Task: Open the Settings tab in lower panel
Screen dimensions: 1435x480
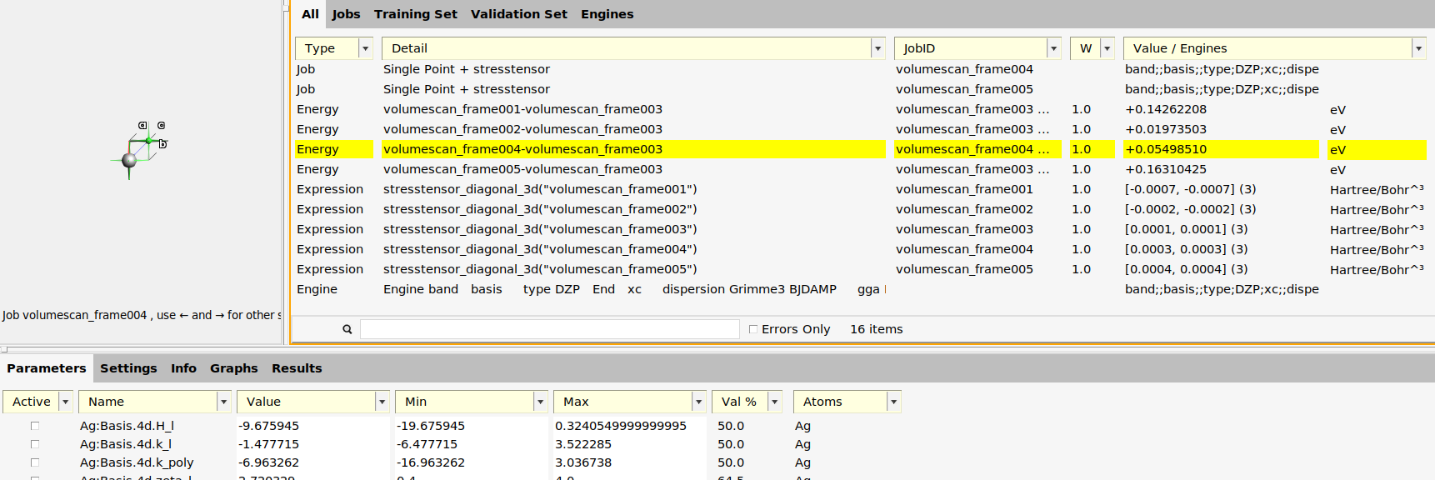Action: 128,368
